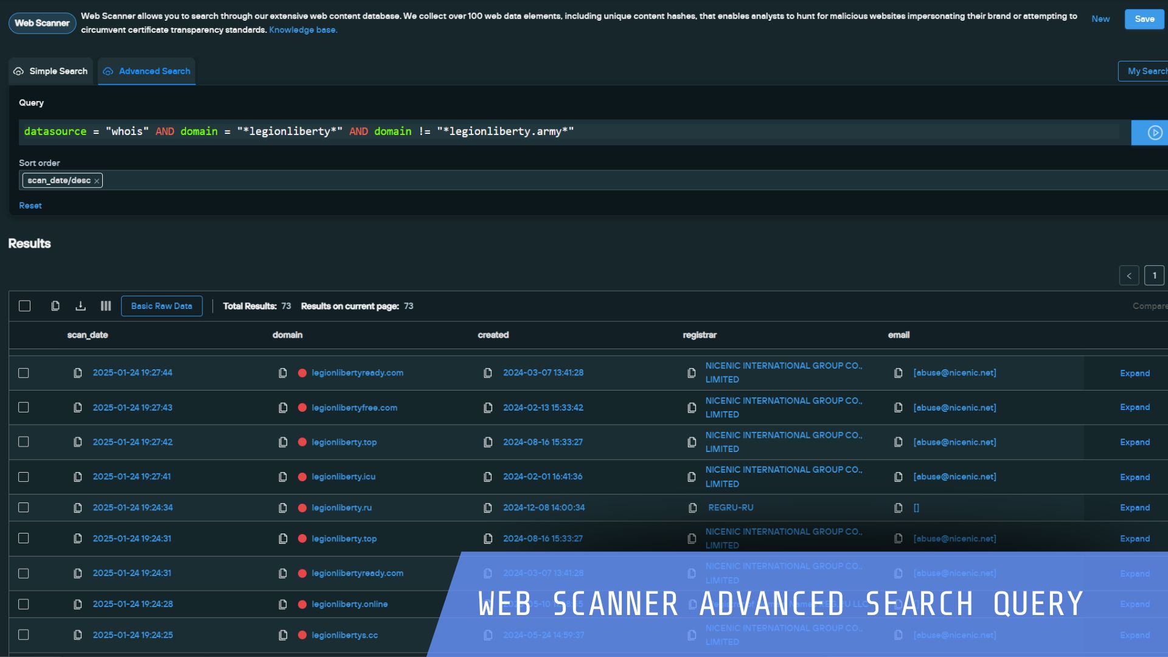
Task: Check row scanned 2025-01-24 19:24:31 legionliberty.top
Action: point(24,539)
